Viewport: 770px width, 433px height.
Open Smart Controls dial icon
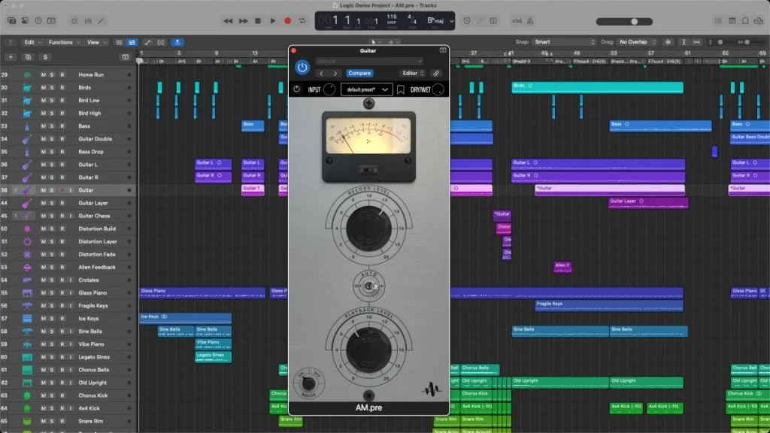74,21
